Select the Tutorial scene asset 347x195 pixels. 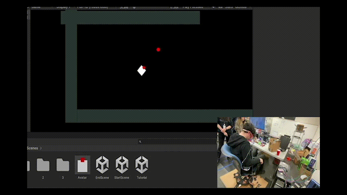click(x=142, y=165)
